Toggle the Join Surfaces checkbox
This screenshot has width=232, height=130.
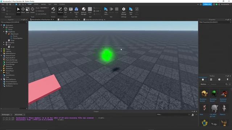[37, 14]
